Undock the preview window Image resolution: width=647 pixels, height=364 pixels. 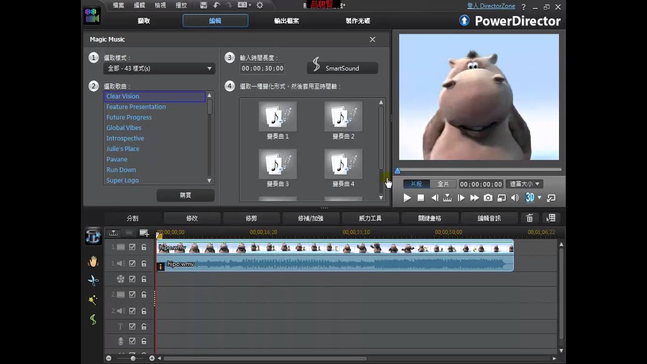[x=551, y=198]
